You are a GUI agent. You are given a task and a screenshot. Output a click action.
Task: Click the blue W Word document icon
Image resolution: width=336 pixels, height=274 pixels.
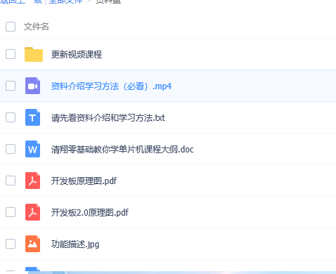point(32,149)
